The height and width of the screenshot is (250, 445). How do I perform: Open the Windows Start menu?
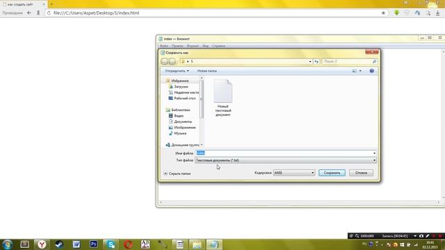coord(8,244)
